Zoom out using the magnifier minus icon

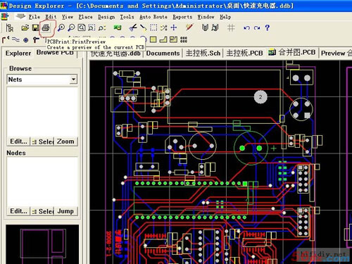(x=71, y=27)
